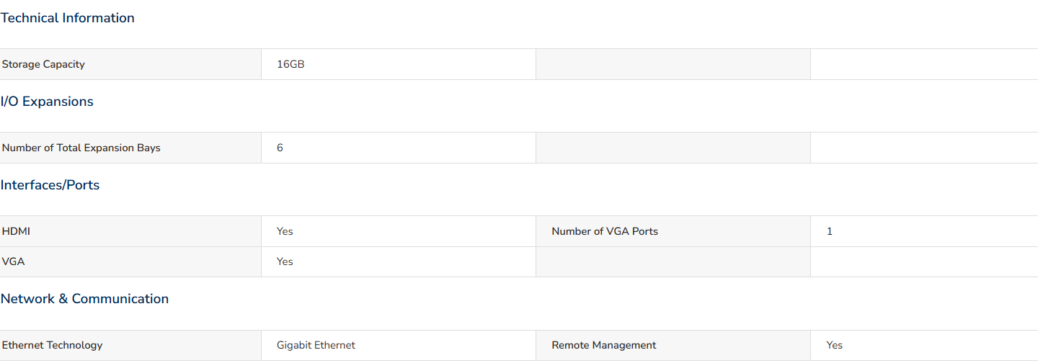
Task: Select the Number of VGA Ports label
Action: click(605, 231)
